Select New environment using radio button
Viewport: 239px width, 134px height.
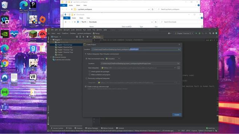86,59
